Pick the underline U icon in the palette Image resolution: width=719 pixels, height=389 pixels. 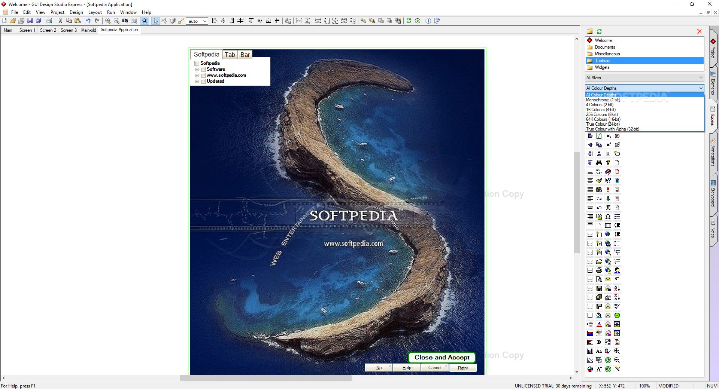(x=608, y=154)
